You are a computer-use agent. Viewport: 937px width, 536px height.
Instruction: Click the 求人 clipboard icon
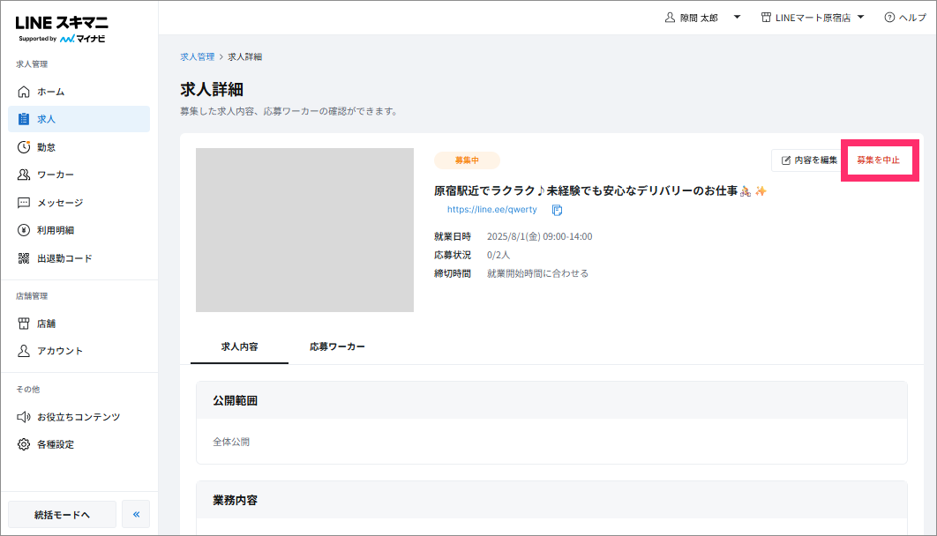[x=23, y=119]
